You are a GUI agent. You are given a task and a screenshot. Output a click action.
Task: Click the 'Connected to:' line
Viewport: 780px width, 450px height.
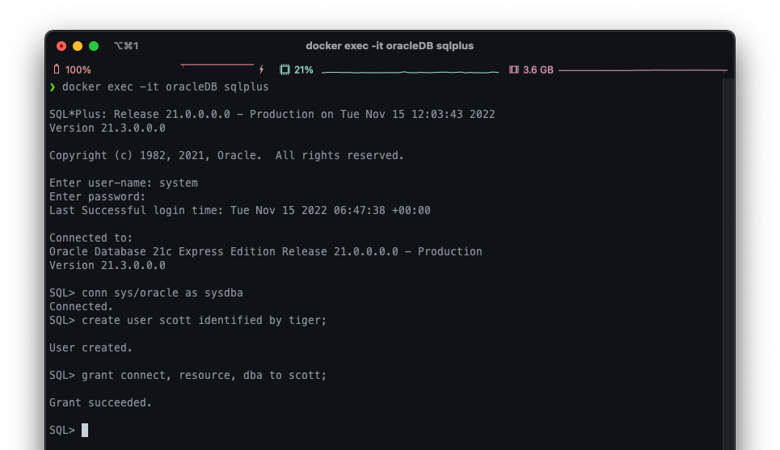(91, 238)
